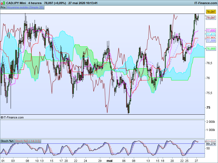
Task: Click header quote 78,097 (+0,09%)
Action: (55, 3)
